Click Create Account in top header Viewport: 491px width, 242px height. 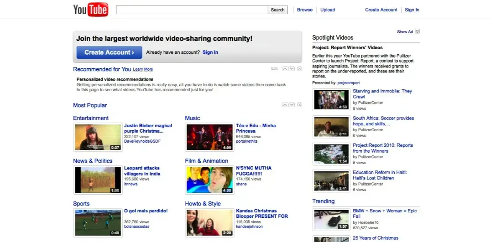381,10
